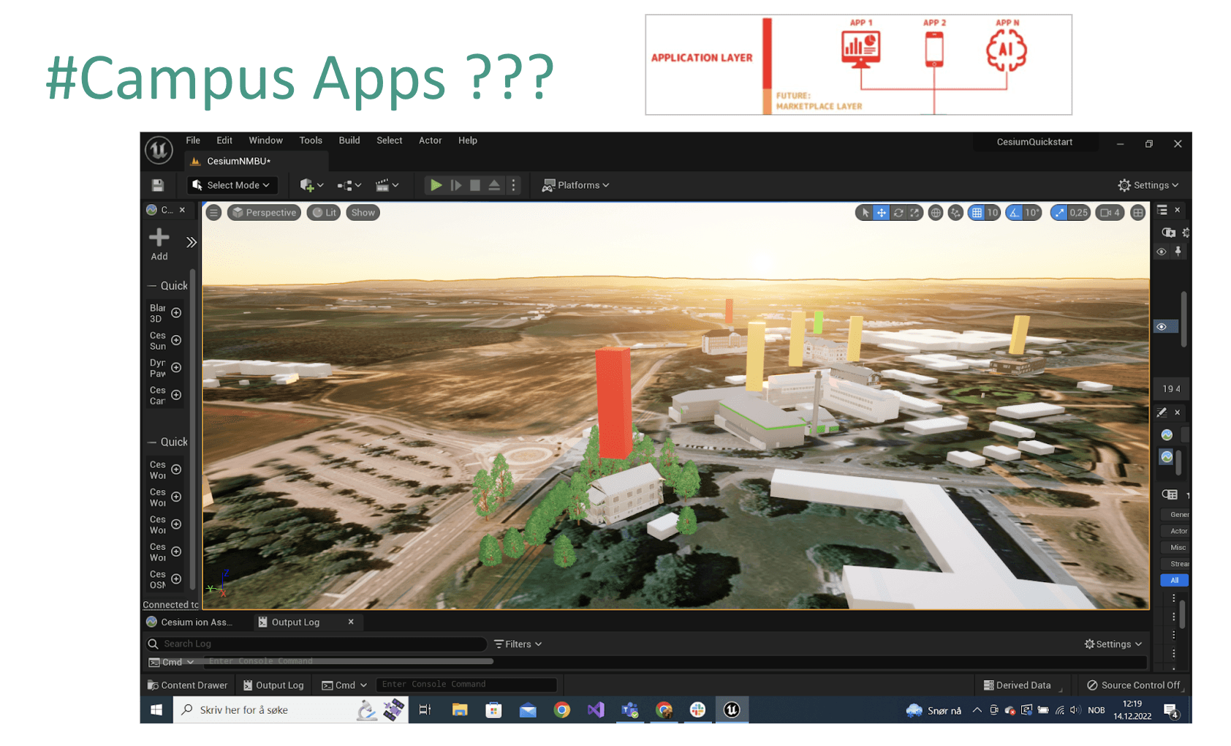Open the play options three-dot menu
This screenshot has height=746, width=1231.
(513, 185)
